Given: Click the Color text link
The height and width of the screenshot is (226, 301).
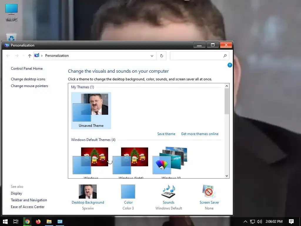Looking at the screenshot, I should [x=128, y=202].
